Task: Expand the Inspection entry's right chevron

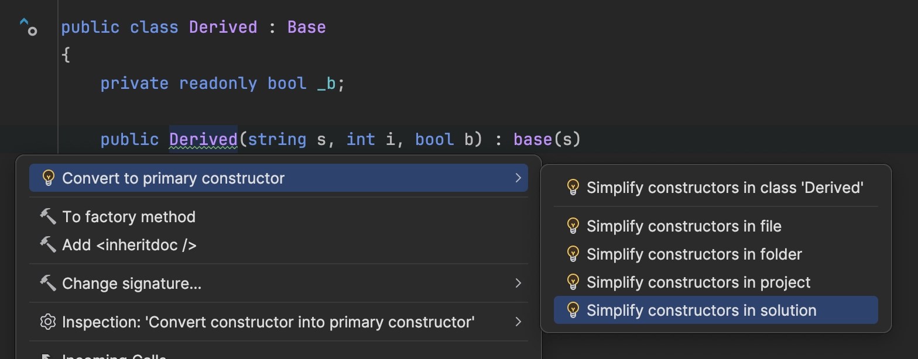Action: [518, 322]
